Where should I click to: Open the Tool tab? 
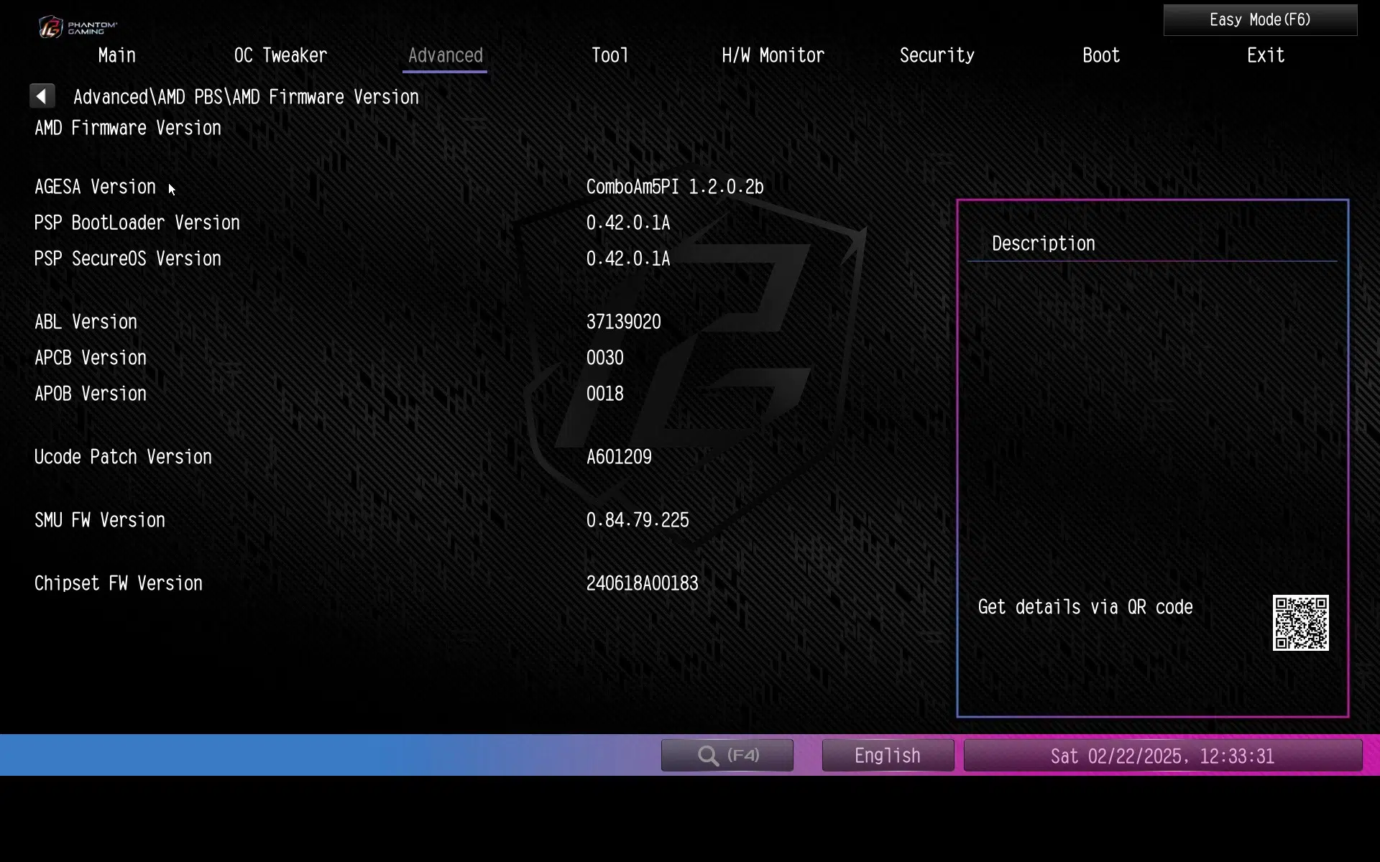point(609,55)
